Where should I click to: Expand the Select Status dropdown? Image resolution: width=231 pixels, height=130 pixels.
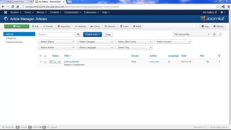56,42
